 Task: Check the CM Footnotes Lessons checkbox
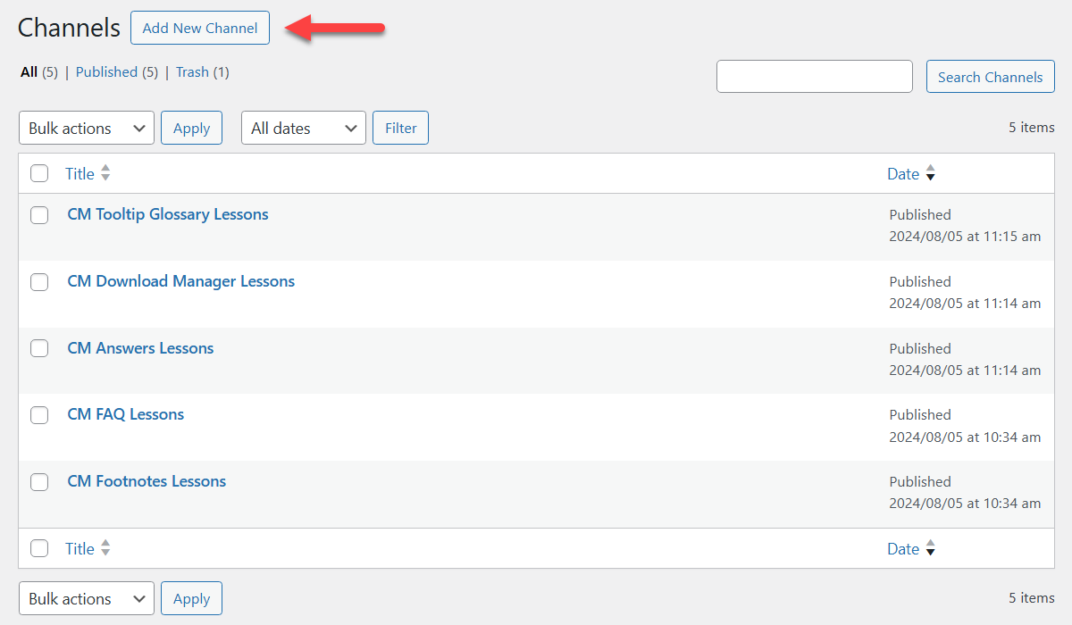[x=39, y=481]
